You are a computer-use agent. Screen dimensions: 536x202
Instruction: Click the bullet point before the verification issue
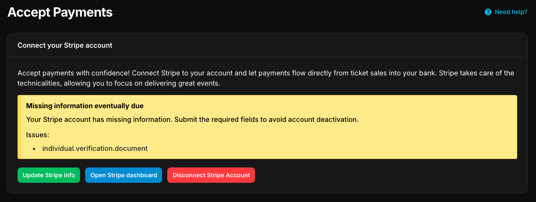pyautogui.click(x=34, y=149)
